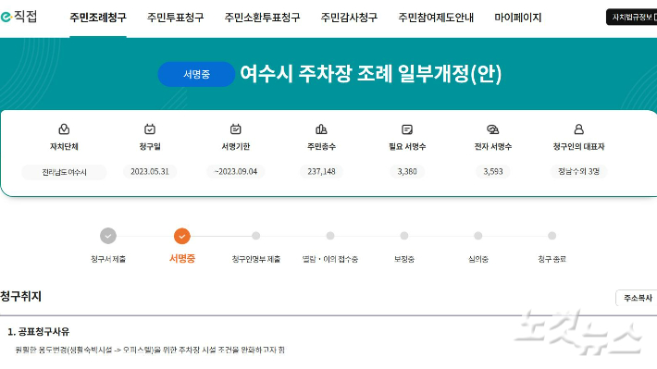Open the 주민투표청구 menu
657x369 pixels.
tap(176, 18)
